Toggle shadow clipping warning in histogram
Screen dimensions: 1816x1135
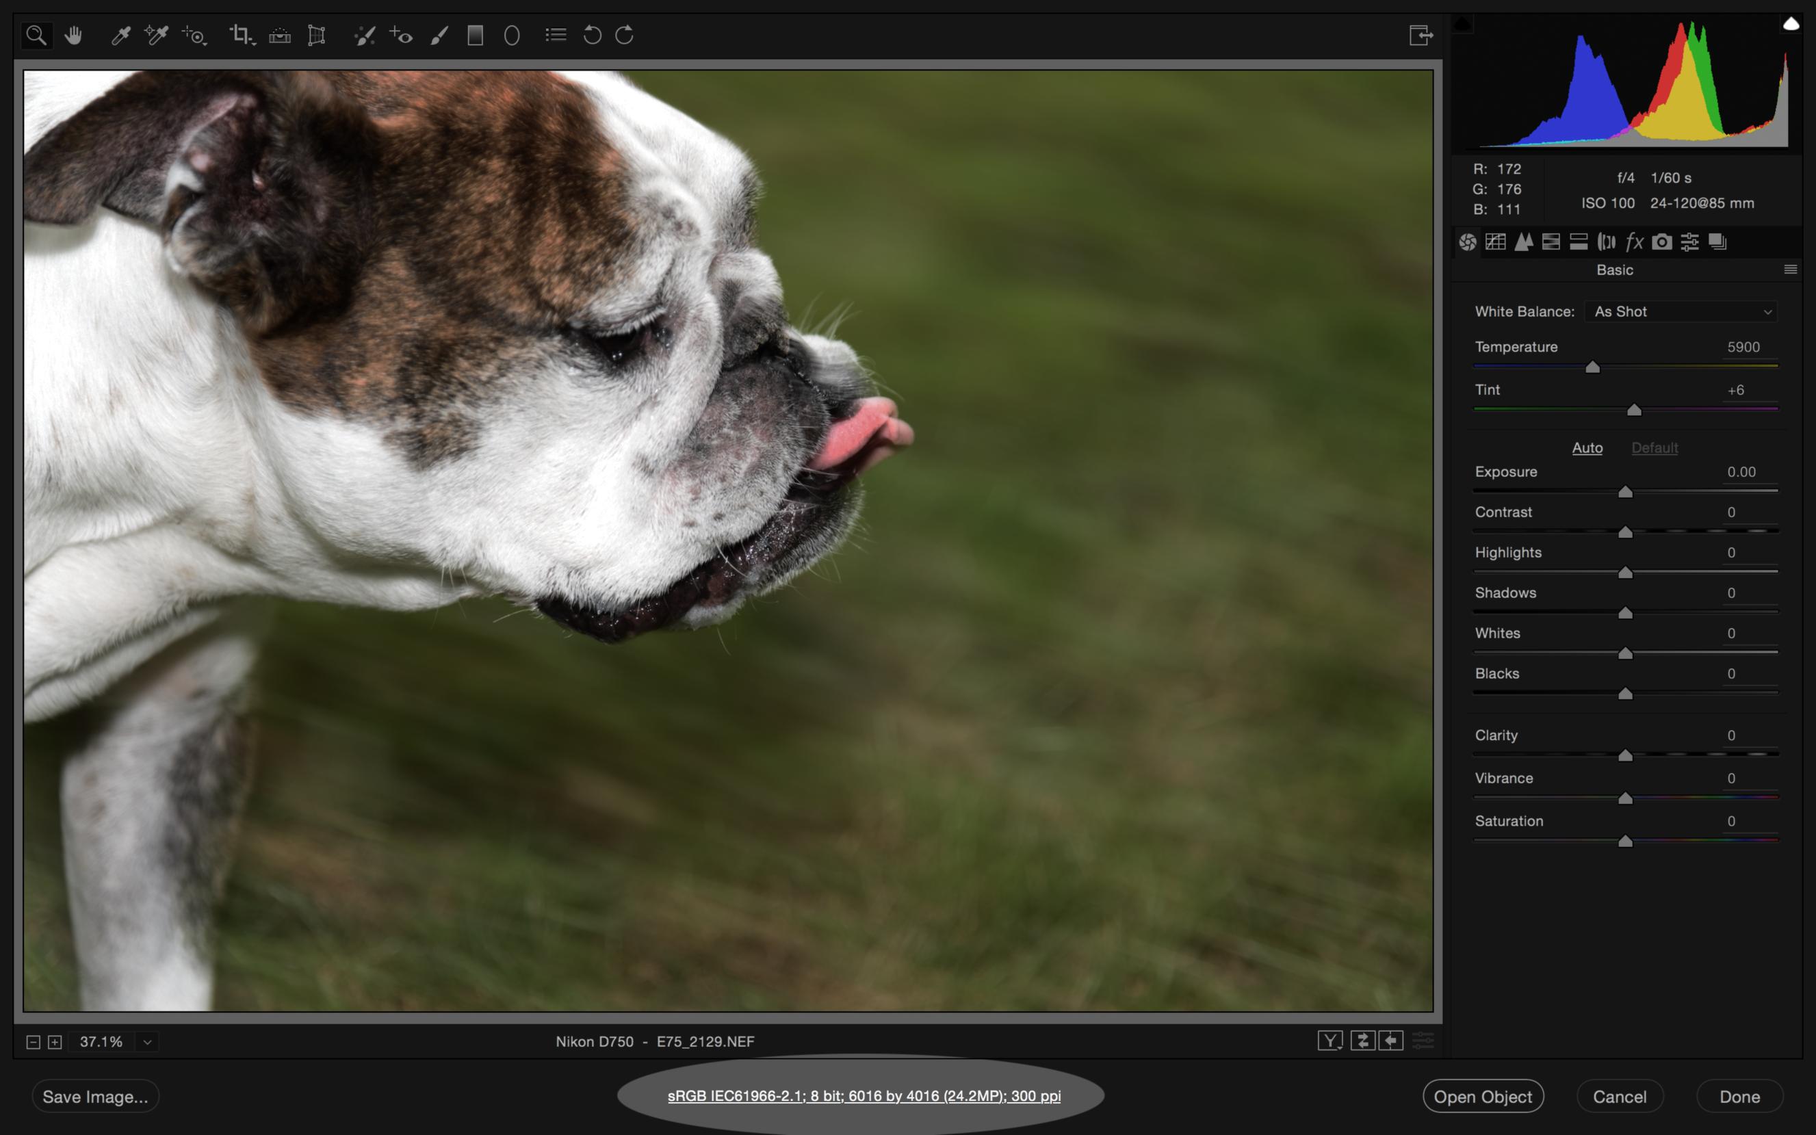(1462, 24)
